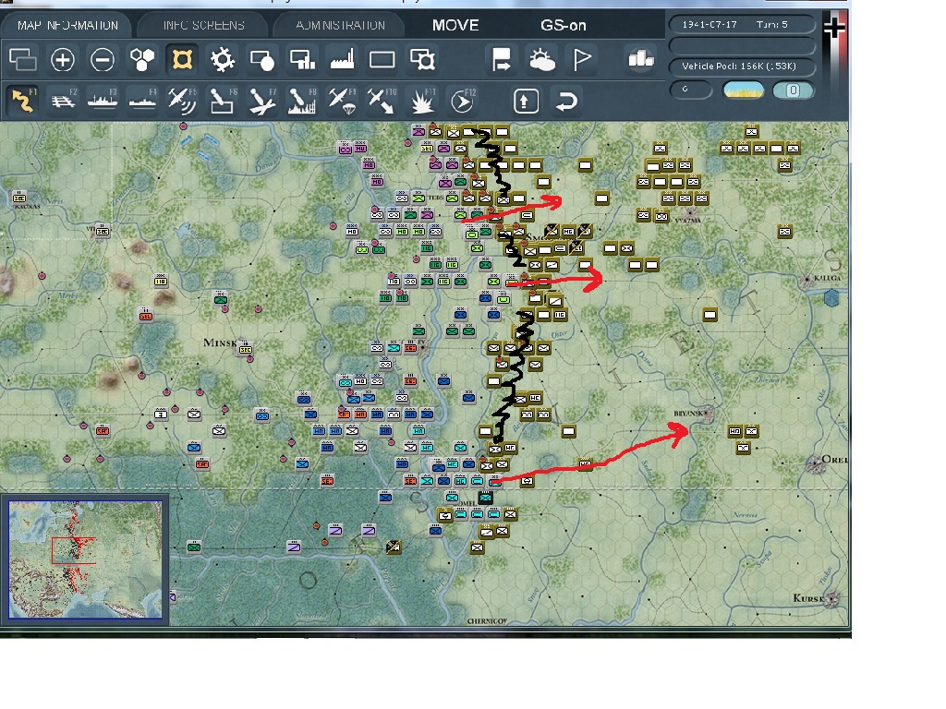This screenshot has height=709, width=946.
Task: Click the date and Turn 5 box
Action: click(x=742, y=25)
